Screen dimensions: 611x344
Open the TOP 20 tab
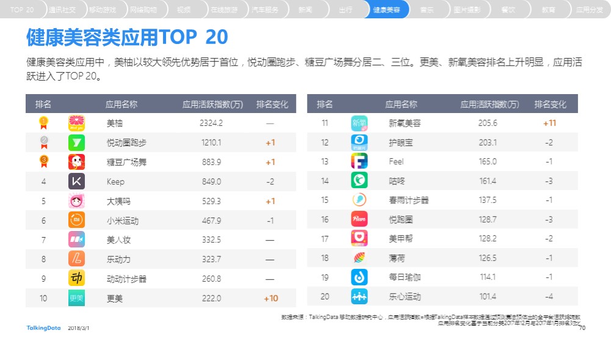[x=21, y=9]
